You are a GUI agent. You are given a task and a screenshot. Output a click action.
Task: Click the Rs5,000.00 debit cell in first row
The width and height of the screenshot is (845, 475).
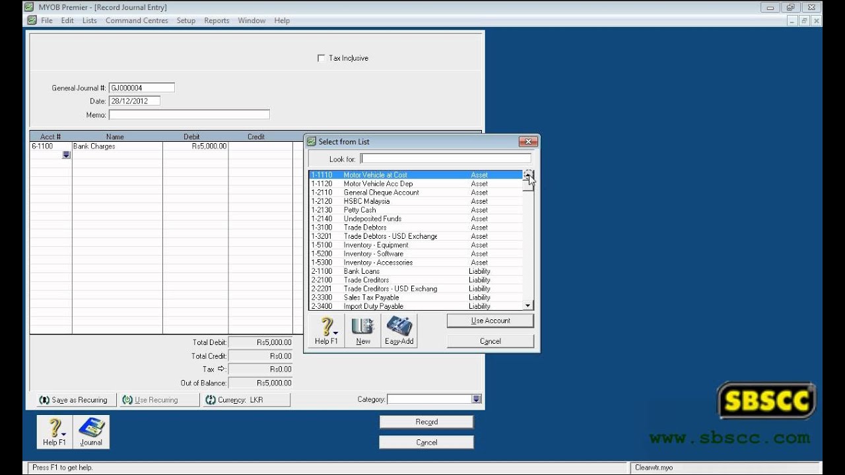pos(195,146)
